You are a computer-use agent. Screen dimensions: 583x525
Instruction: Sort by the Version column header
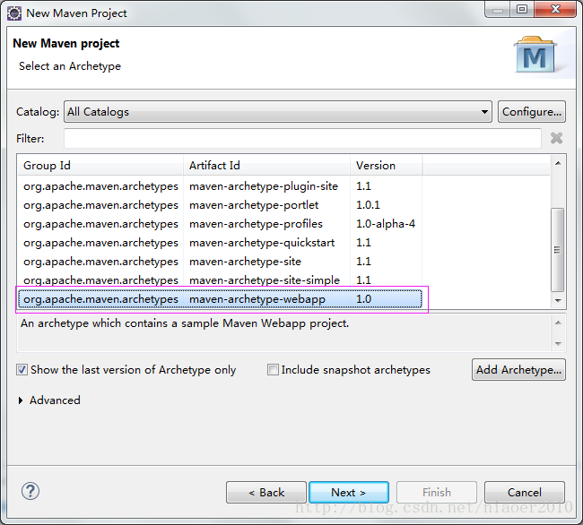coord(386,165)
